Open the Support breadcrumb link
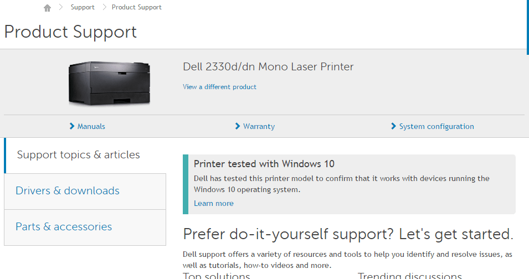 pos(83,7)
